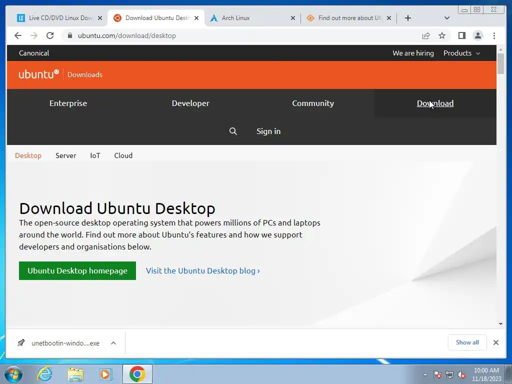Screen dimensions: 512x384
Task: Open Windows Explorer from the taskbar
Action: click(75, 374)
